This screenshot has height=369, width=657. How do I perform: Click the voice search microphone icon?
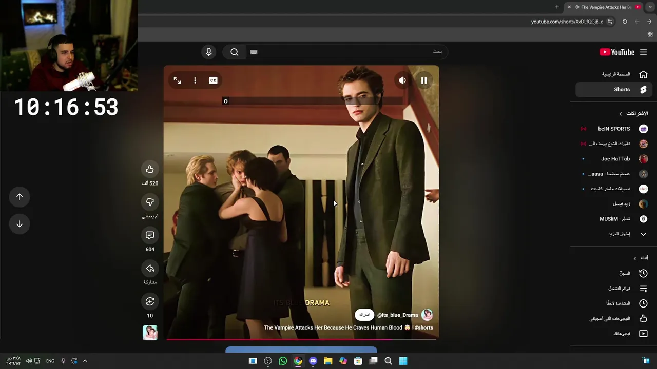[208, 52]
